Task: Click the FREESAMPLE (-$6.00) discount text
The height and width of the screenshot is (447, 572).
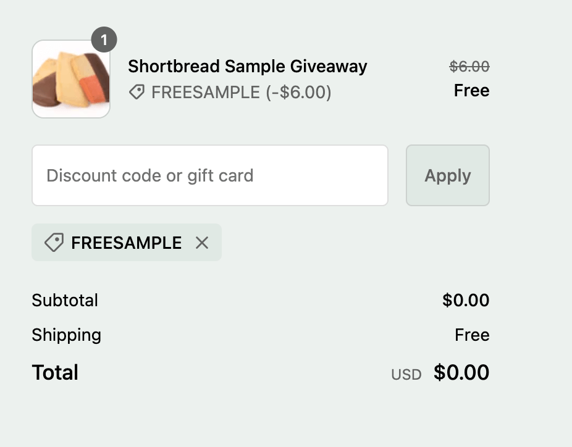Action: 241,93
